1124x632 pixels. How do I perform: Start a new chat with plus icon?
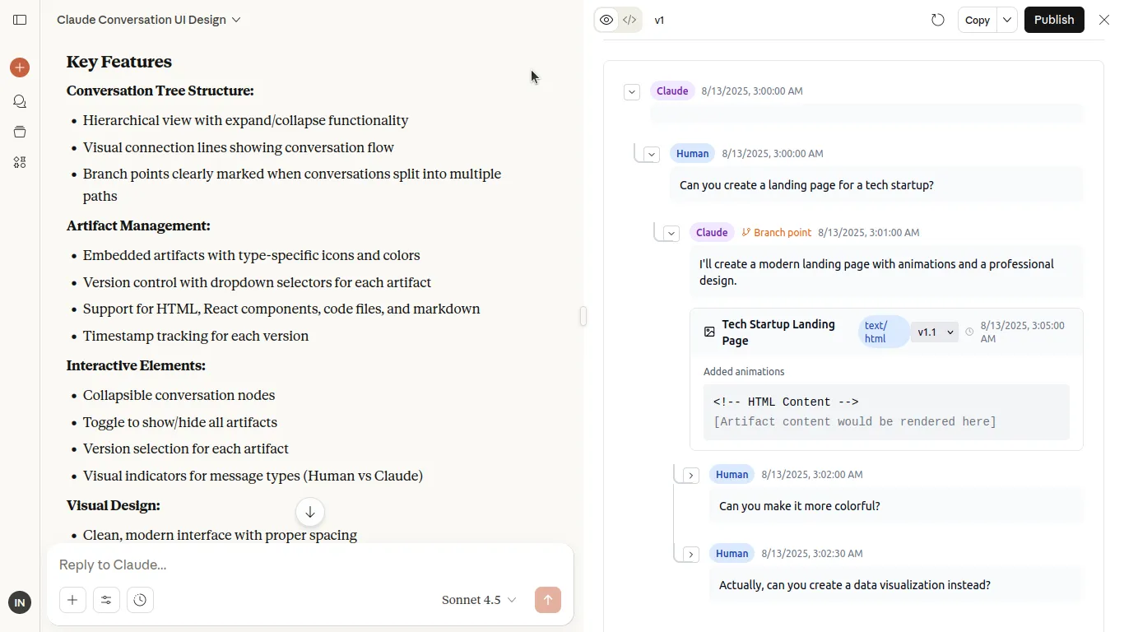click(x=20, y=67)
